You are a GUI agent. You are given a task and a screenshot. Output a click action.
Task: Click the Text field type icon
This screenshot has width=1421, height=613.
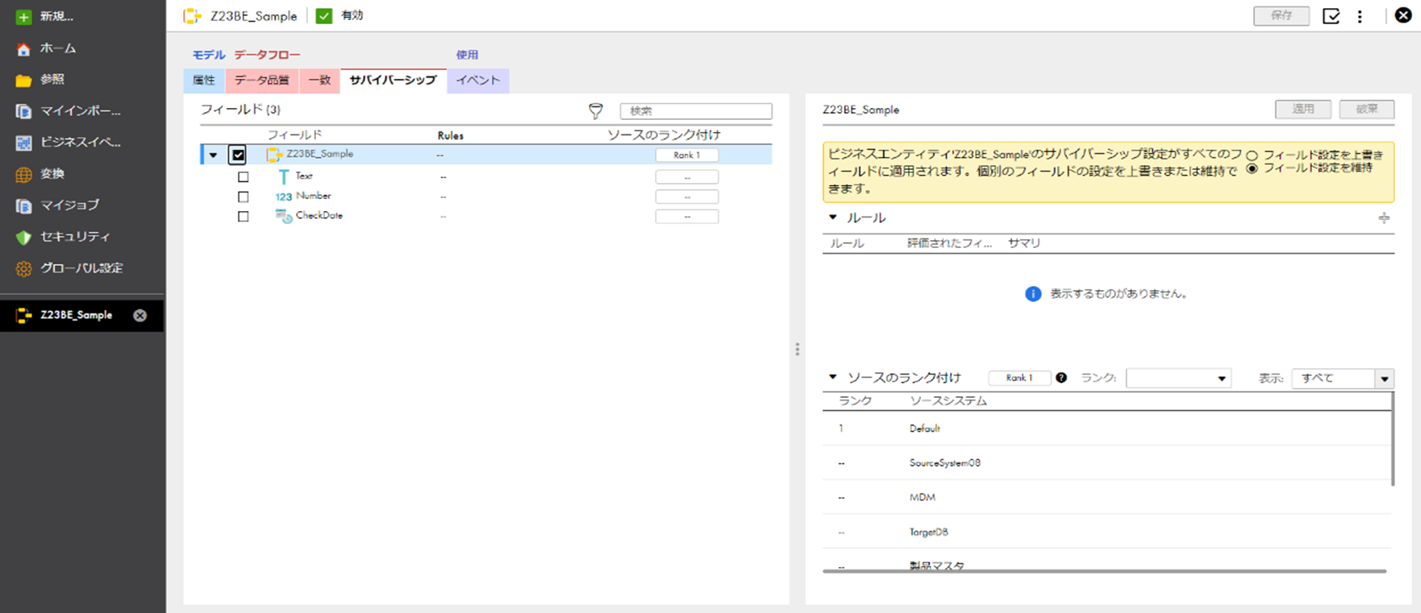pos(284,176)
